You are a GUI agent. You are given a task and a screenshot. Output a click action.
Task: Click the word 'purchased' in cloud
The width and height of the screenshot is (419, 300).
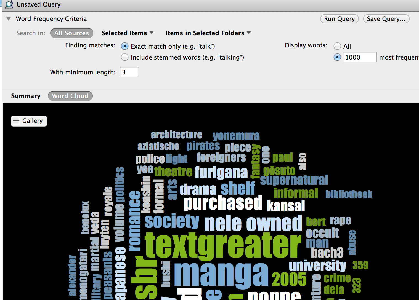pos(223,203)
